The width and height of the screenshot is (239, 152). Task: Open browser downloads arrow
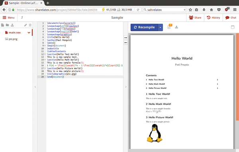coord(204,10)
